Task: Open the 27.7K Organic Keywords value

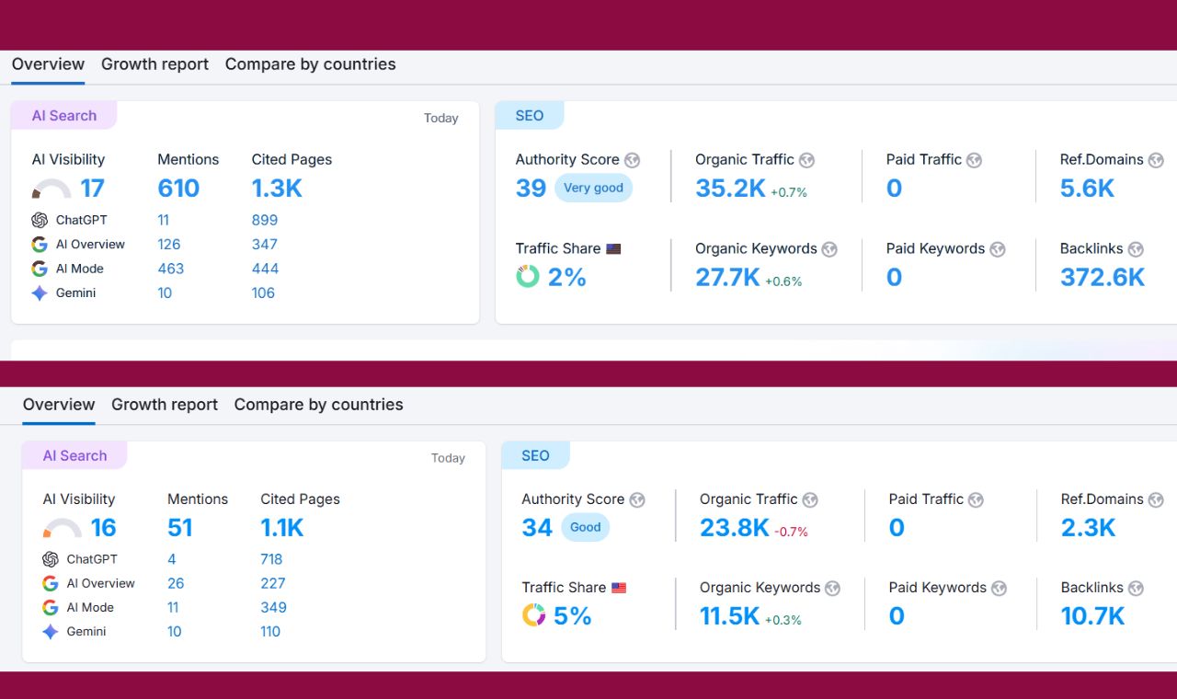Action: pos(727,277)
